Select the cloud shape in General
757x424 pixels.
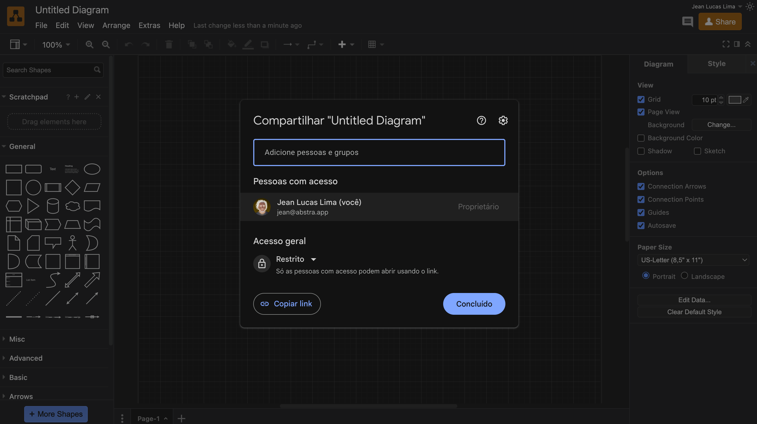click(x=72, y=206)
